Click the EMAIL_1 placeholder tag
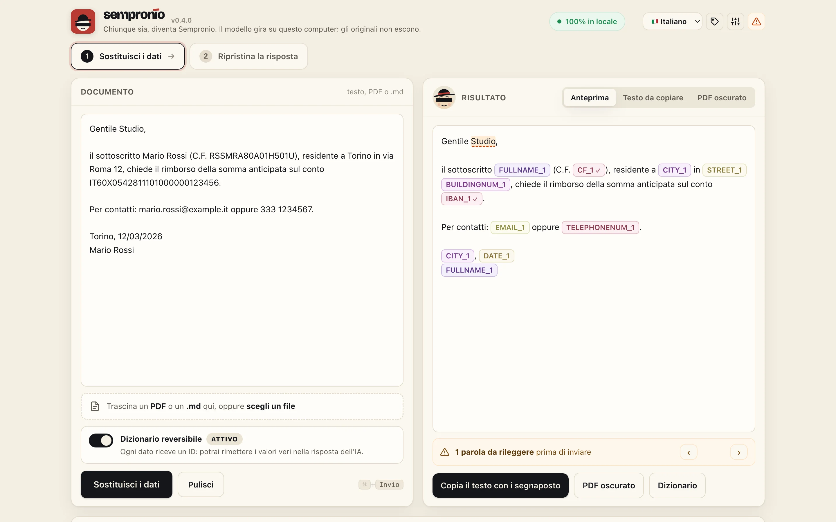The width and height of the screenshot is (836, 522). tap(509, 228)
